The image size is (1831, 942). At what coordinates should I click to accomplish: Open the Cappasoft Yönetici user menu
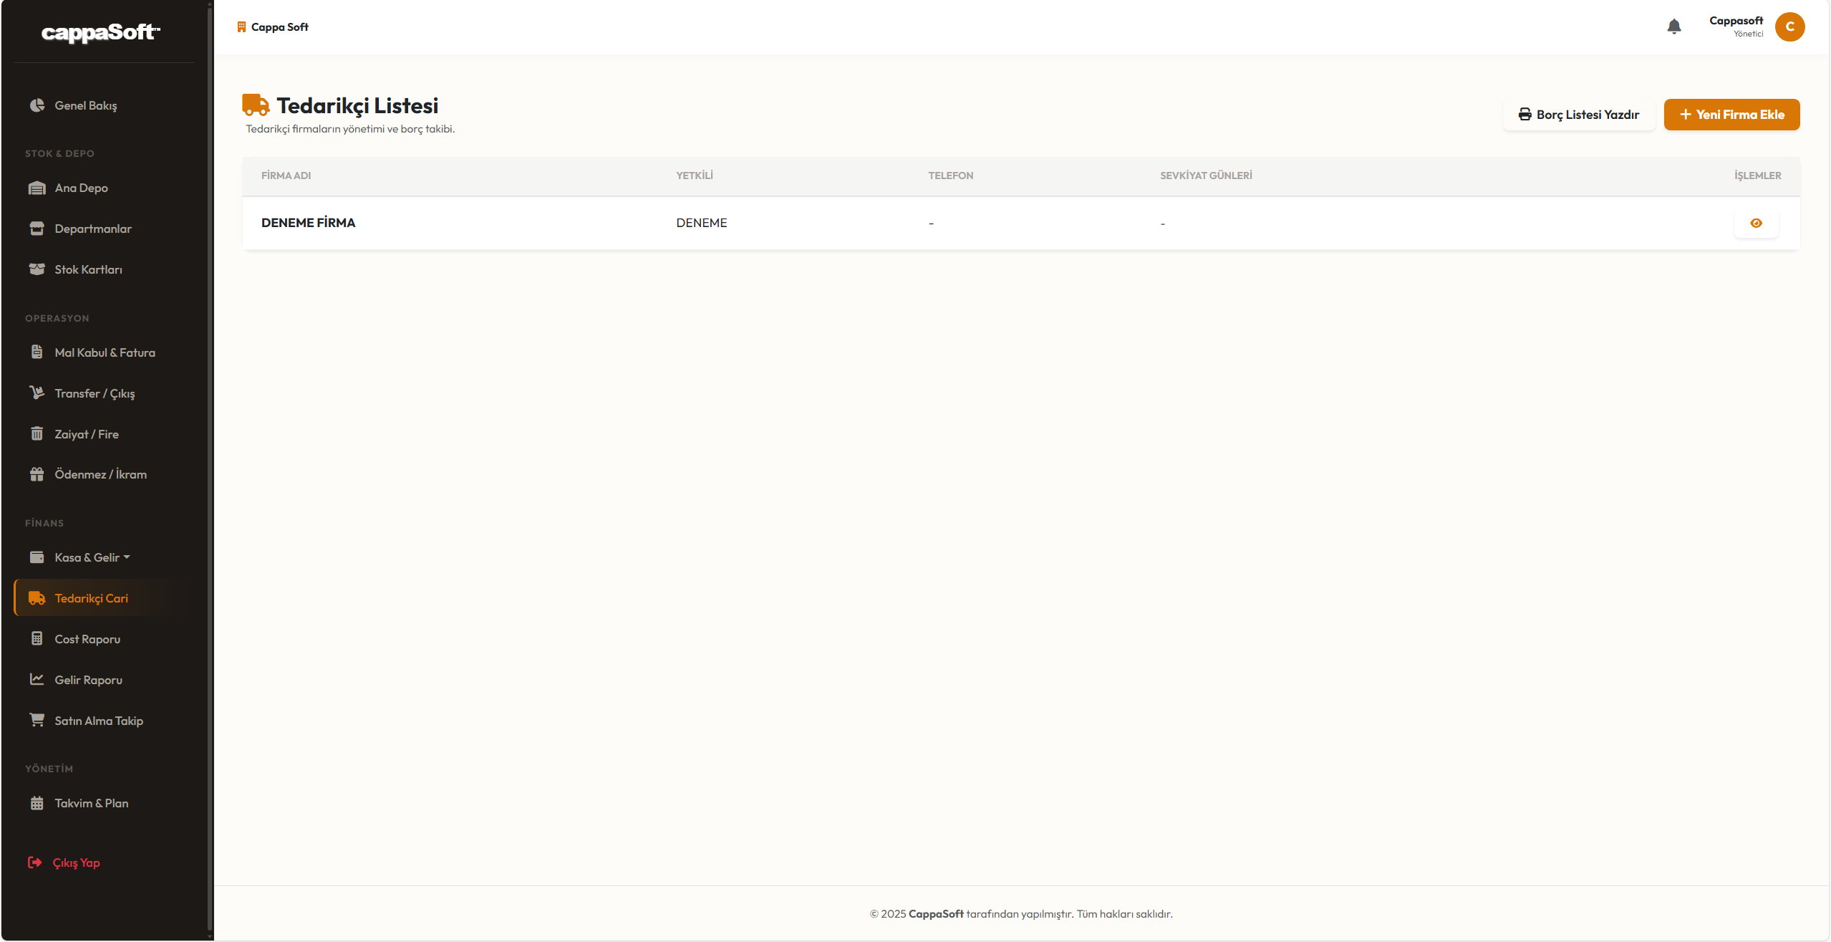click(x=1735, y=27)
